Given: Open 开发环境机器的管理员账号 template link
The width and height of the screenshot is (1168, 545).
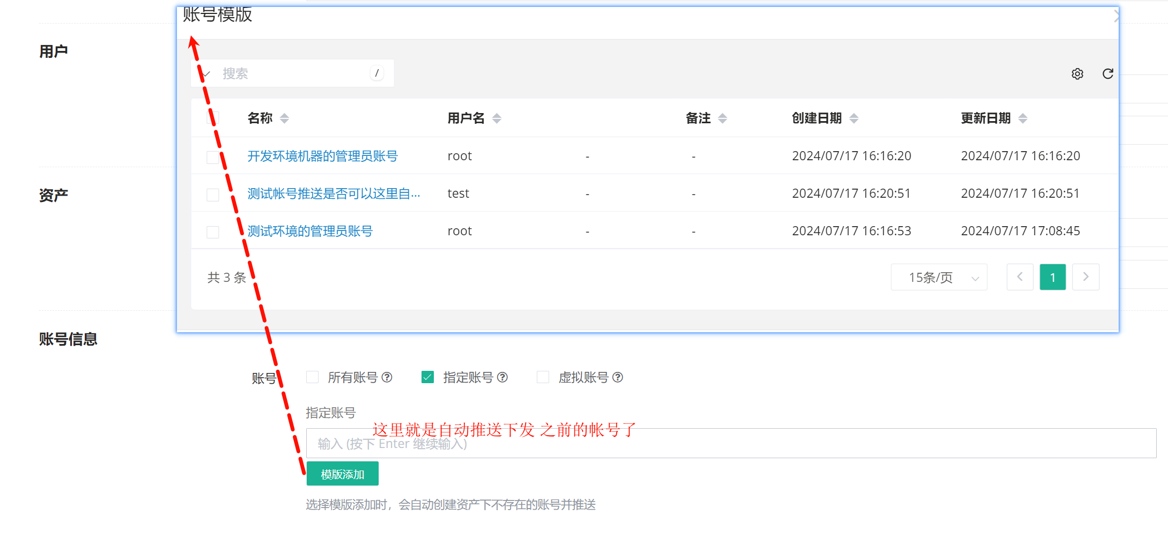Looking at the screenshot, I should coord(322,156).
